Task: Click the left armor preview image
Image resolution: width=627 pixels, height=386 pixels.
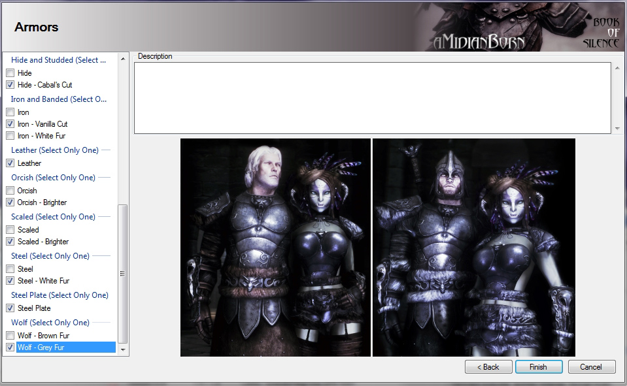Action: coord(275,248)
